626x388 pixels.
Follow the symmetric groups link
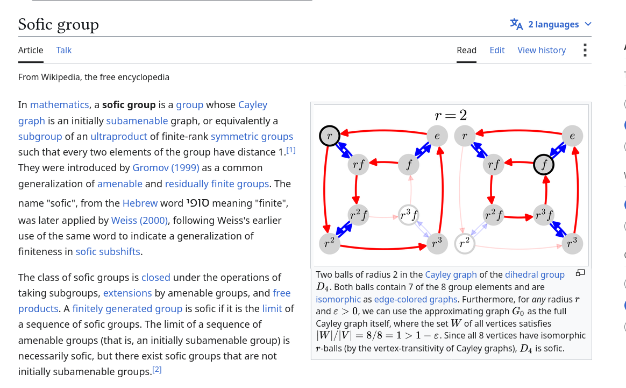252,137
